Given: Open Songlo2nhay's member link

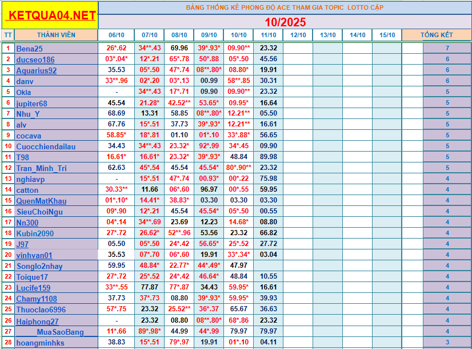Looking at the screenshot, I should 39,266.
